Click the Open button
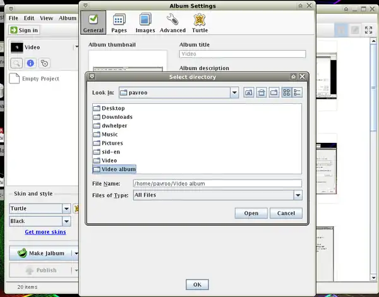 (251, 213)
